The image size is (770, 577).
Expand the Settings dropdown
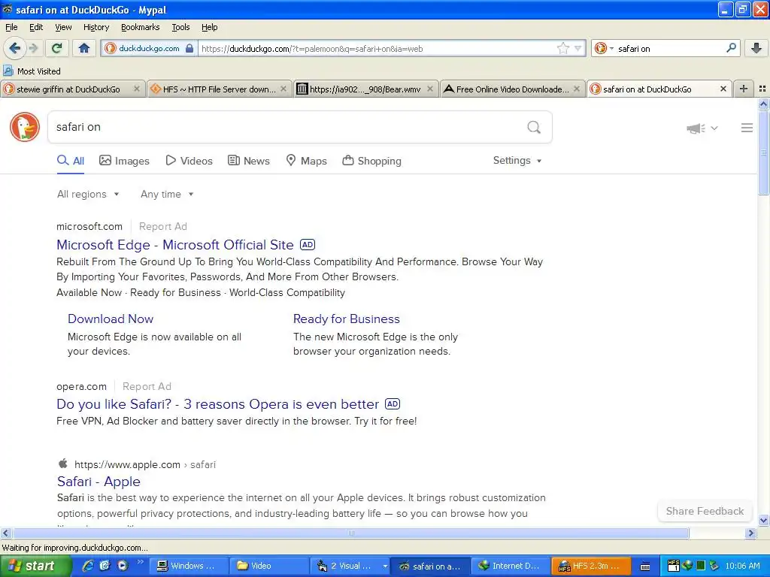pos(517,161)
